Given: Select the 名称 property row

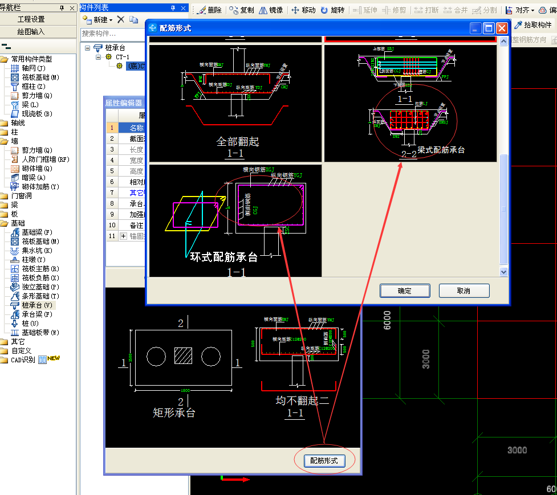Looking at the screenshot, I should point(126,128).
